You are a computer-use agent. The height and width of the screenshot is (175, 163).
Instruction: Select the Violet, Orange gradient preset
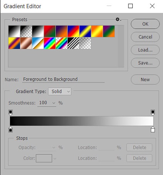coord(62,31)
